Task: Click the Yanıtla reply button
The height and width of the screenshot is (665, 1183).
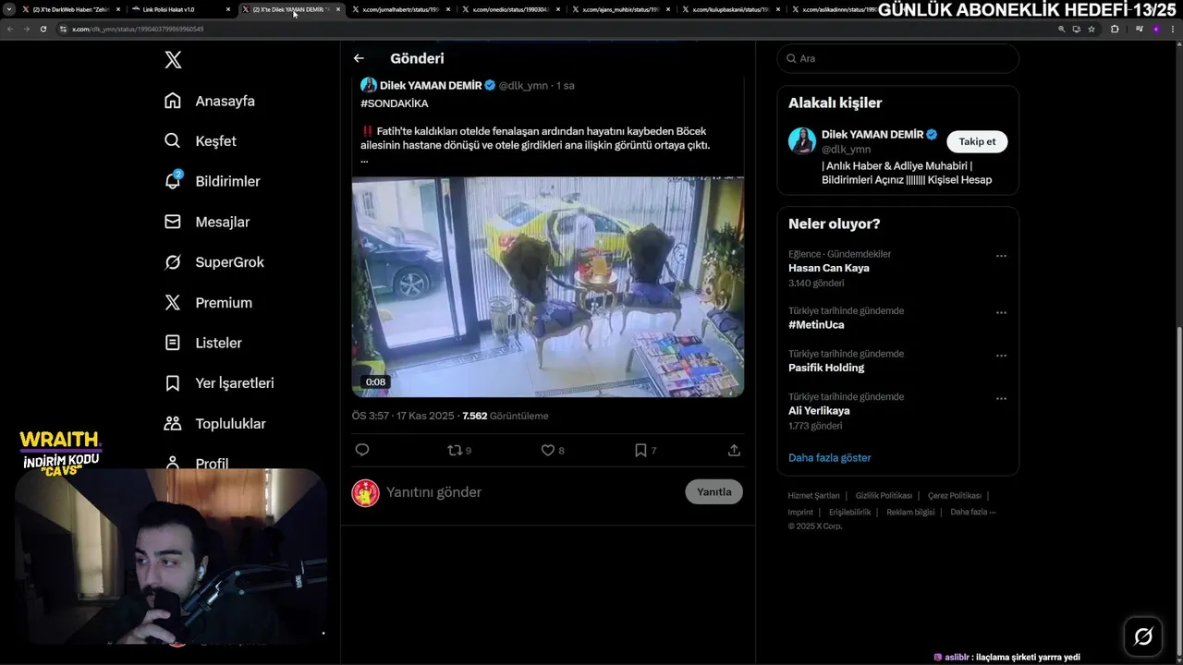Action: (x=713, y=491)
